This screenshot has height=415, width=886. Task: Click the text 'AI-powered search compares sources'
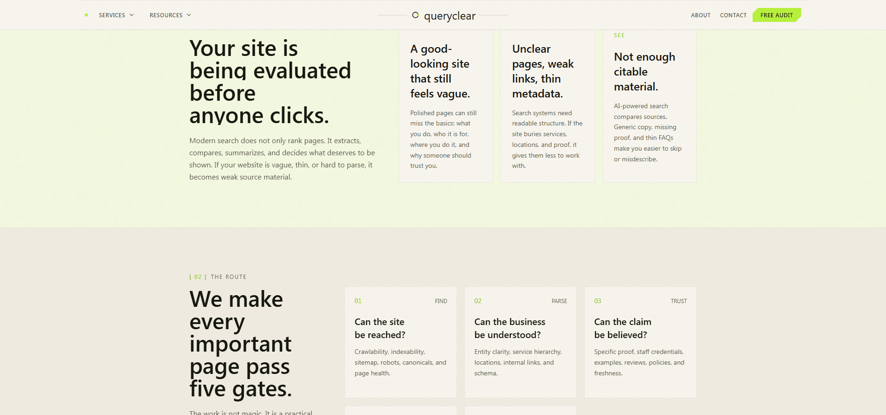click(648, 132)
